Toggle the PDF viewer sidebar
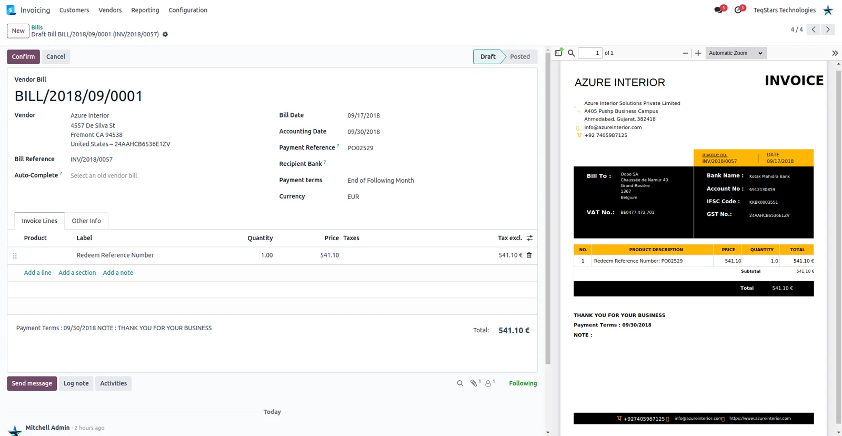This screenshot has width=842, height=436. [558, 53]
